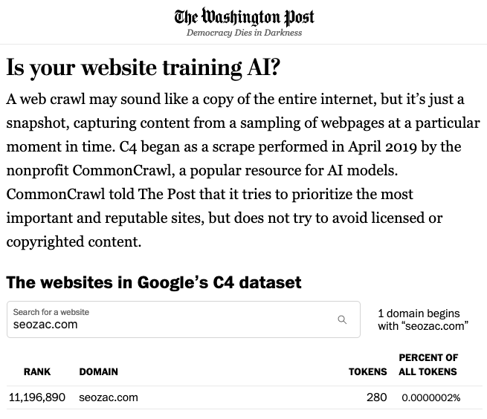Select the seozac.com domain in the results row
487x419 pixels.
[109, 397]
